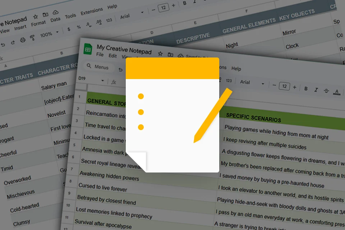Star the front window's My Creative Notepad

pos(160,54)
